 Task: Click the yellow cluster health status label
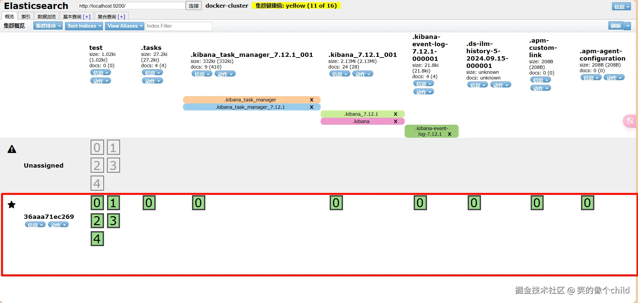(x=296, y=6)
